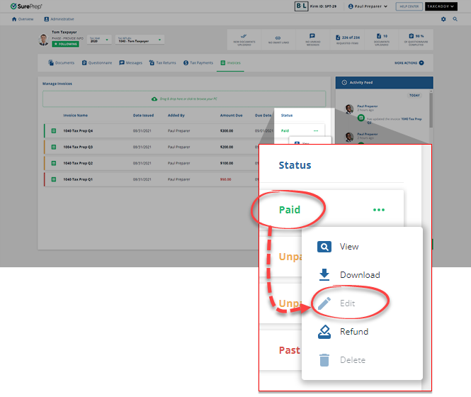Image resolution: width=471 pixels, height=397 pixels.
Task: Click the No Smart Links stat icon
Action: pyautogui.click(x=278, y=38)
